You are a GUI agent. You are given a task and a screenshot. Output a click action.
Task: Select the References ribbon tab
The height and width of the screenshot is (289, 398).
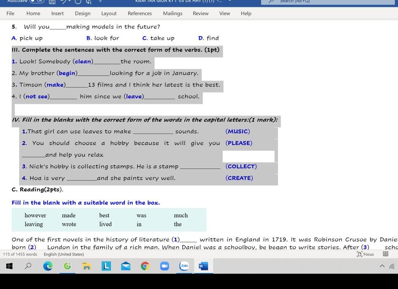pos(140,14)
